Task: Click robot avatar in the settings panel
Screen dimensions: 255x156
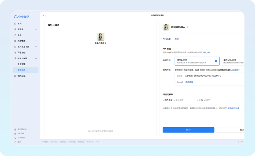Action: [166, 27]
